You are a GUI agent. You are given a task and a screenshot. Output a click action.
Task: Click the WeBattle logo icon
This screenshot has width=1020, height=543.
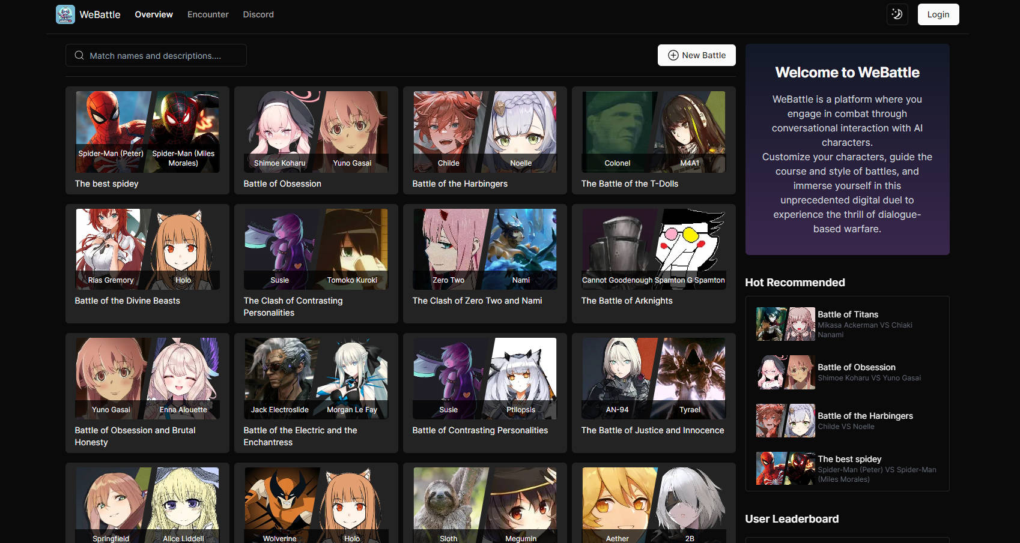pos(65,14)
